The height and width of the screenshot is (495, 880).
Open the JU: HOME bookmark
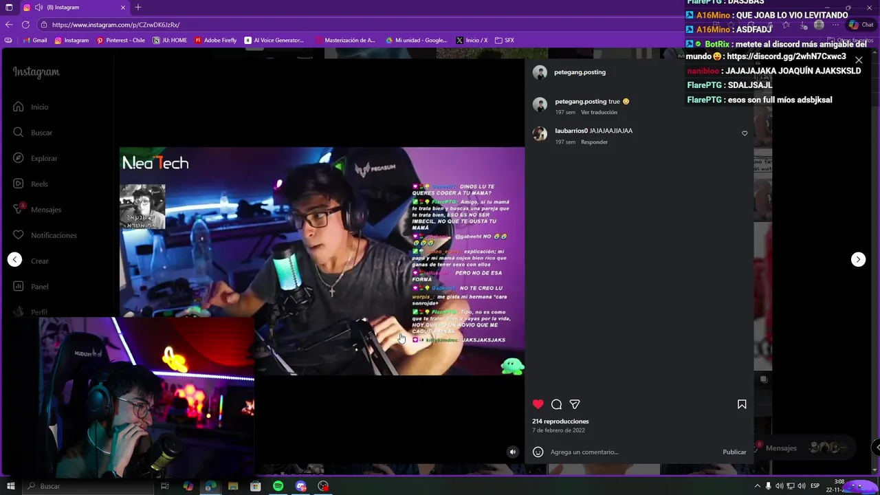click(170, 41)
